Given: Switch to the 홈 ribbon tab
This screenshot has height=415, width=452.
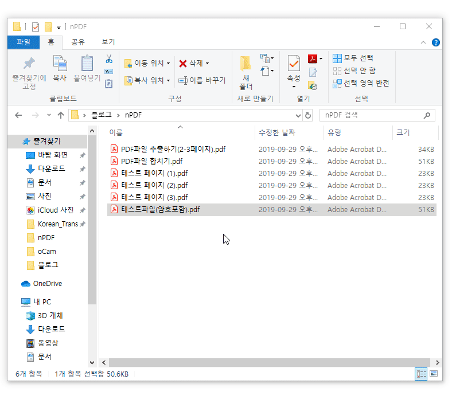Looking at the screenshot, I should 51,42.
